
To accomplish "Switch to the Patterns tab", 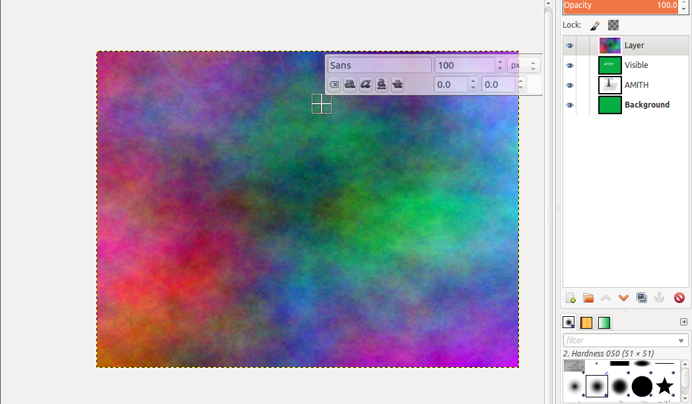I will [586, 322].
